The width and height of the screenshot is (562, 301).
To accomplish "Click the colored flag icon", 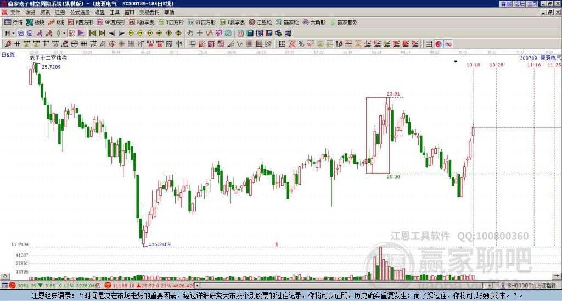I will (81, 34).
